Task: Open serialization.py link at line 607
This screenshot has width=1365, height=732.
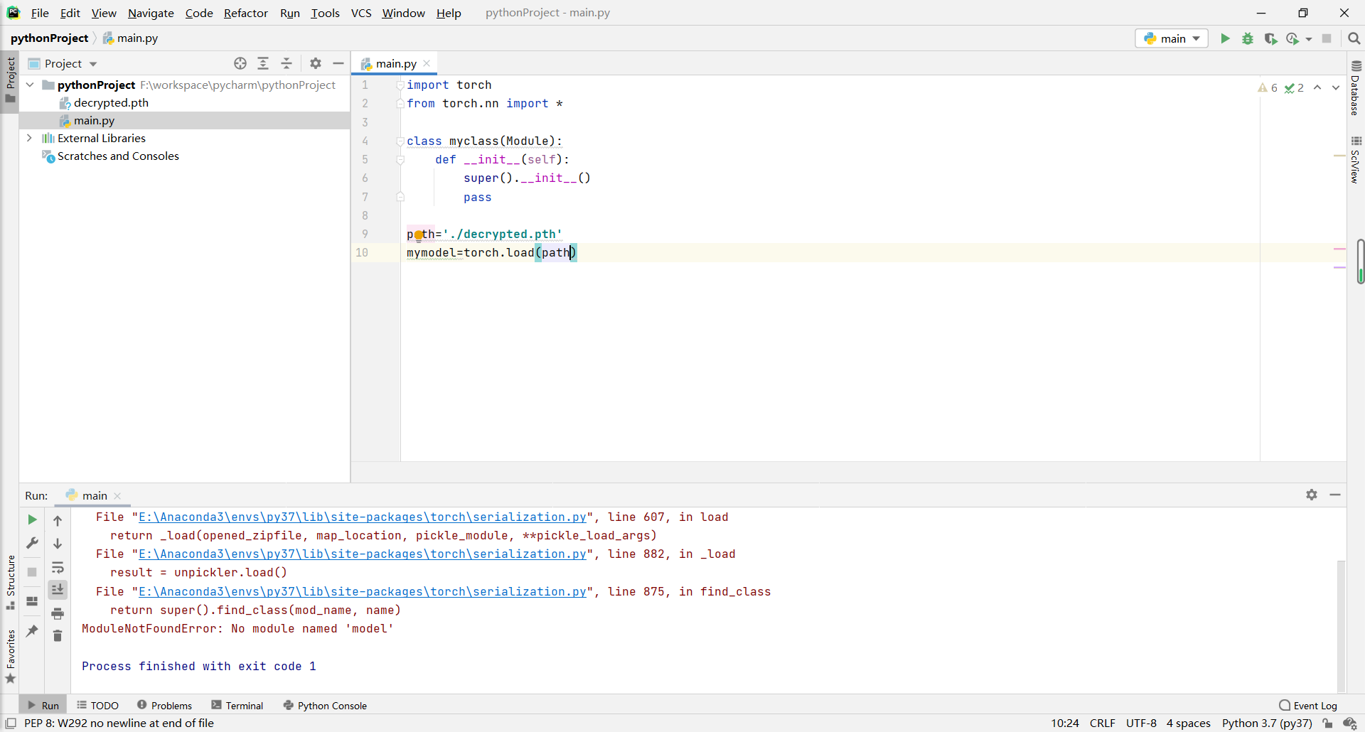Action: [363, 517]
